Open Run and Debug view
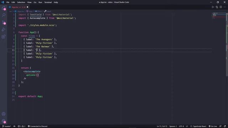The width and height of the screenshot is (228, 128). [4, 30]
